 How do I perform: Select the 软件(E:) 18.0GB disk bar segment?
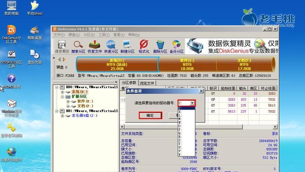187,64
